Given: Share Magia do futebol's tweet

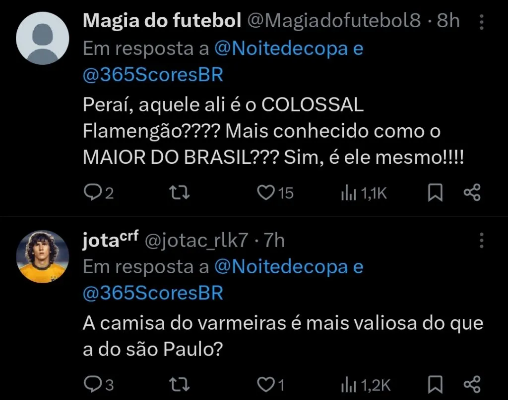Looking at the screenshot, I should [x=472, y=192].
